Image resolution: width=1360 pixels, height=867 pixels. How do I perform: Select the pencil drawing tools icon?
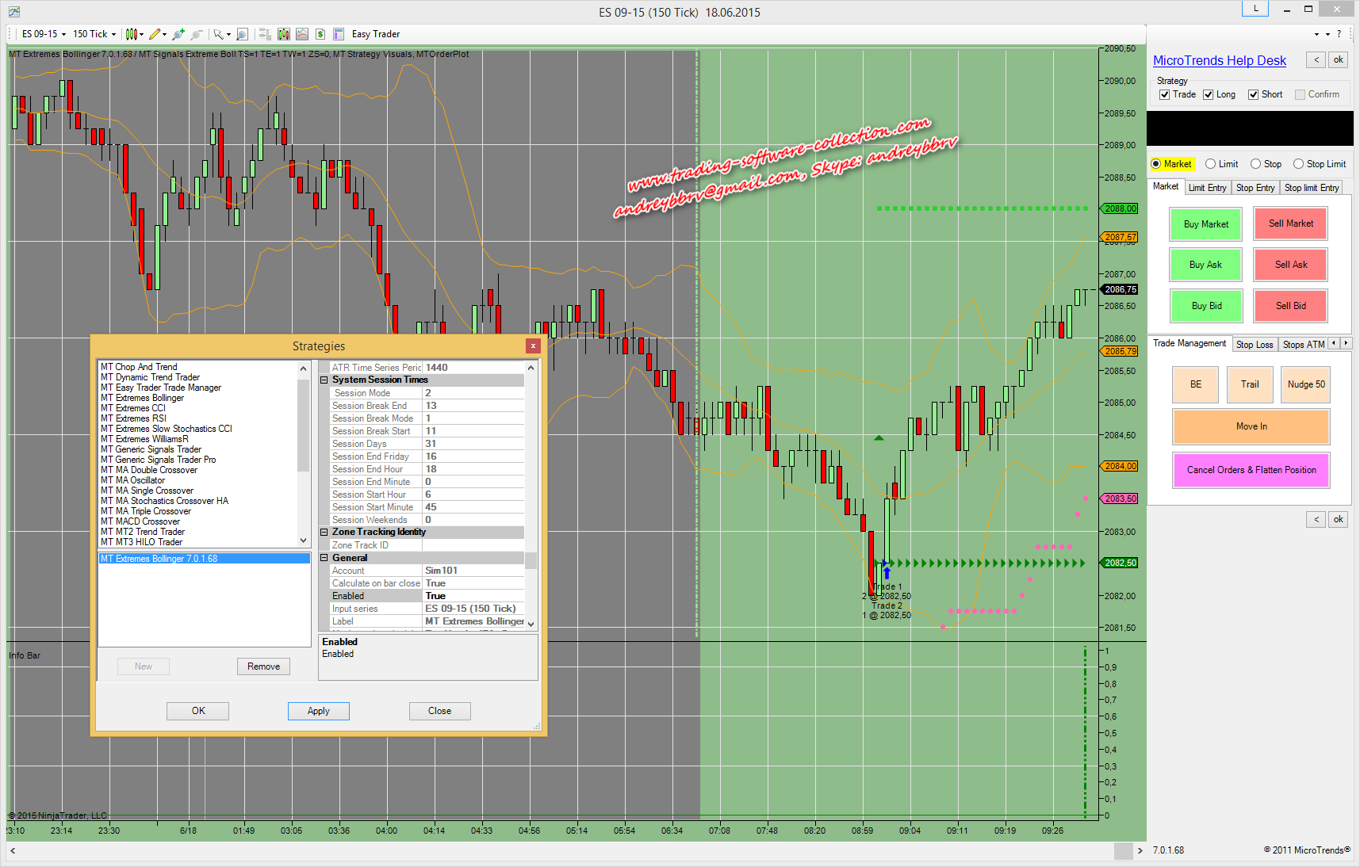click(x=155, y=34)
